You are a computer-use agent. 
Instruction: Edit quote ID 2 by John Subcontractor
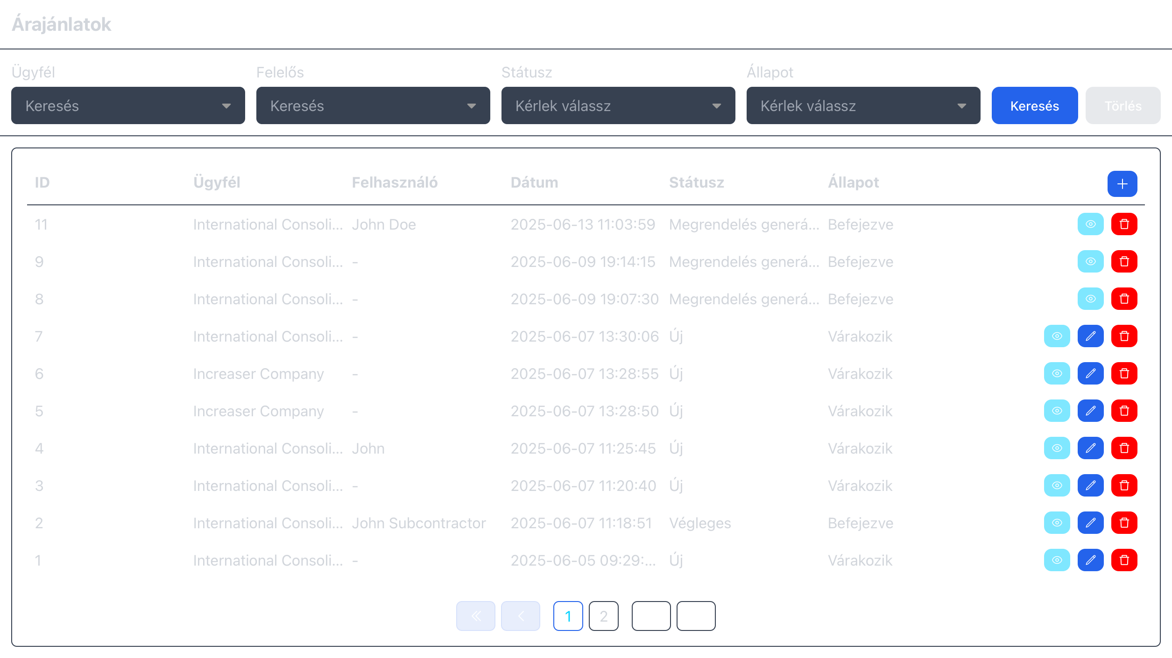(x=1090, y=523)
